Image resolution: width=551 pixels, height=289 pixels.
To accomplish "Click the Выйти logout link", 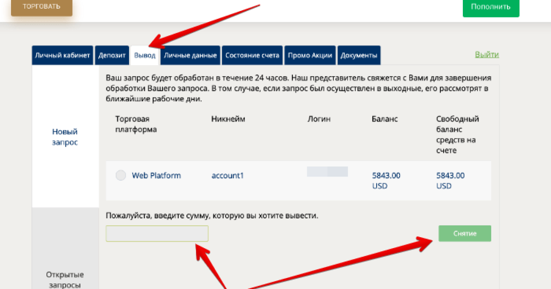I will coord(487,55).
